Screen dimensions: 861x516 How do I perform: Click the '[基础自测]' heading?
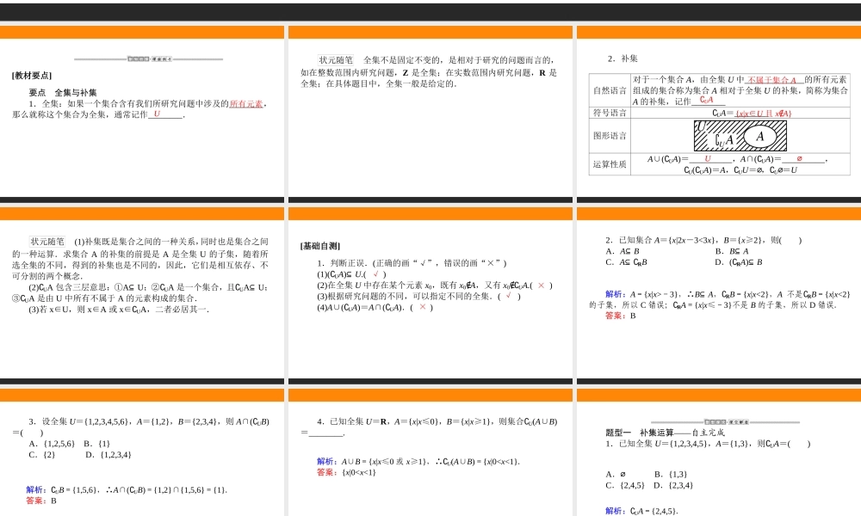320,246
